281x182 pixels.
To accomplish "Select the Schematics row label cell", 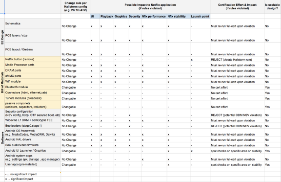I will (33, 23).
